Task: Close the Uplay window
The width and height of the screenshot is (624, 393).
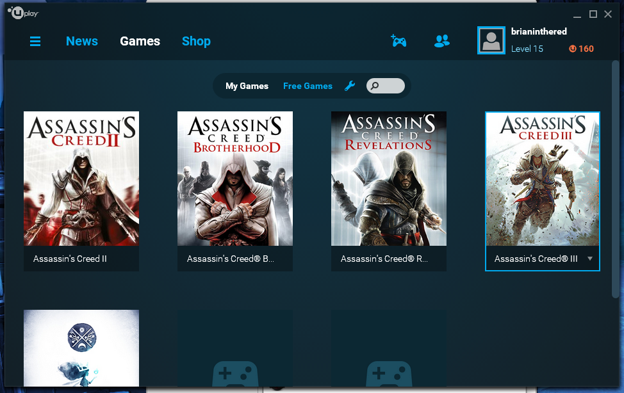Action: [608, 14]
